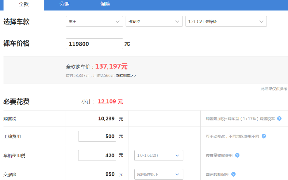Click the 首付53,337元，月供2,566元 text
The image size is (288, 180).
click(90, 76)
